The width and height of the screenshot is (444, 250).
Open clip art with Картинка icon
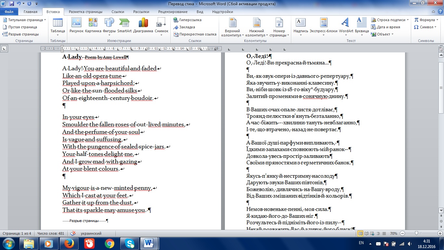pyautogui.click(x=93, y=26)
